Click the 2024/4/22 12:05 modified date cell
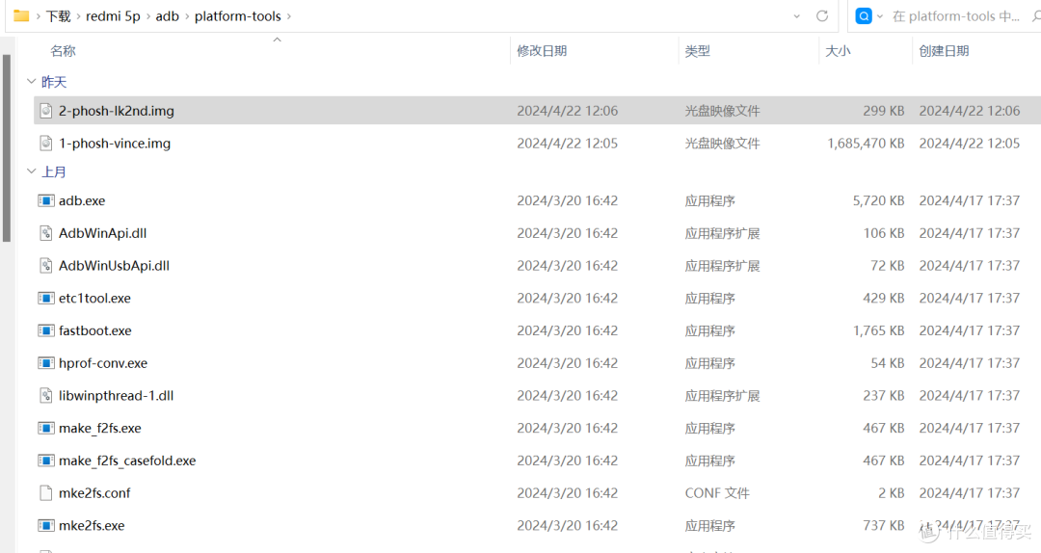This screenshot has height=553, width=1041. pos(567,144)
